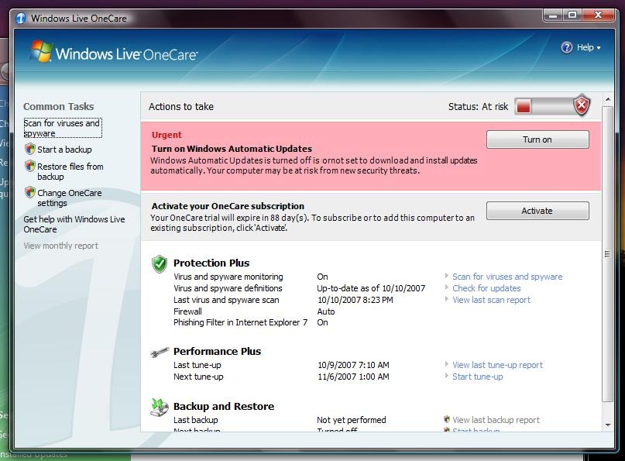Click the vertical scrollbar thumb
625x461 pixels.
(x=607, y=254)
